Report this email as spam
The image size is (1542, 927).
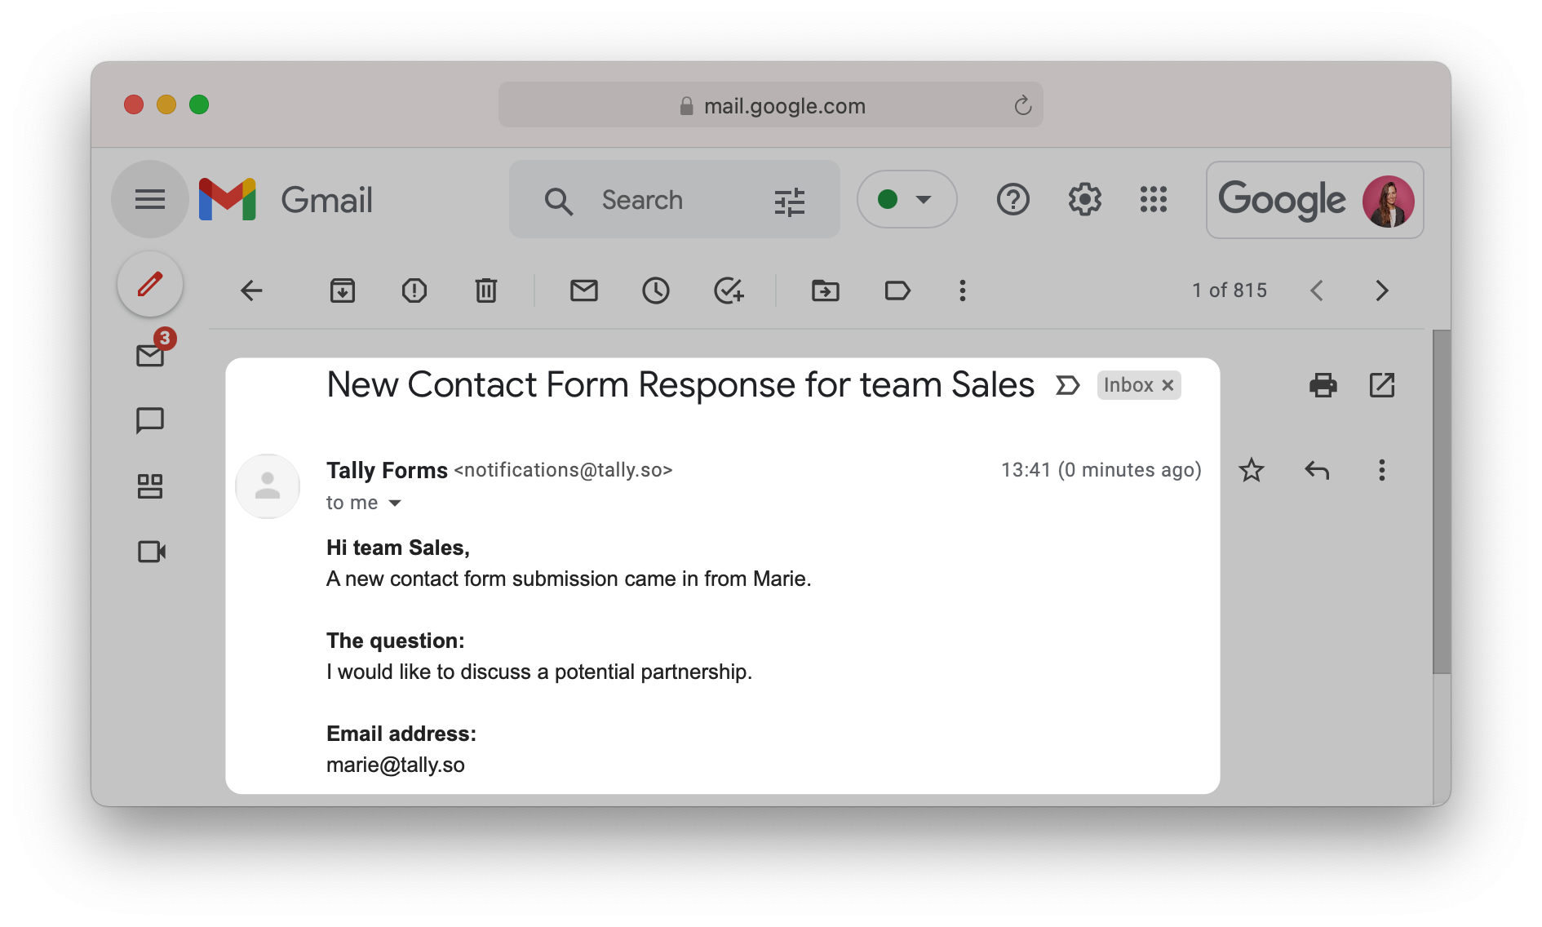(414, 291)
